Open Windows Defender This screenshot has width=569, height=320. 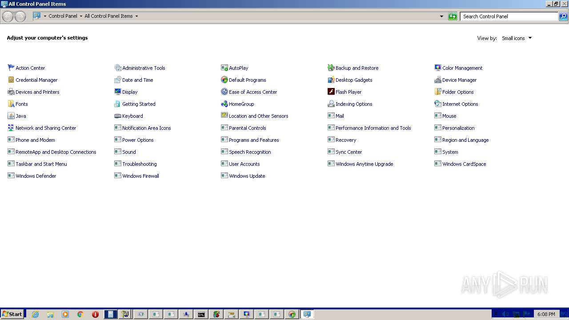pos(36,176)
